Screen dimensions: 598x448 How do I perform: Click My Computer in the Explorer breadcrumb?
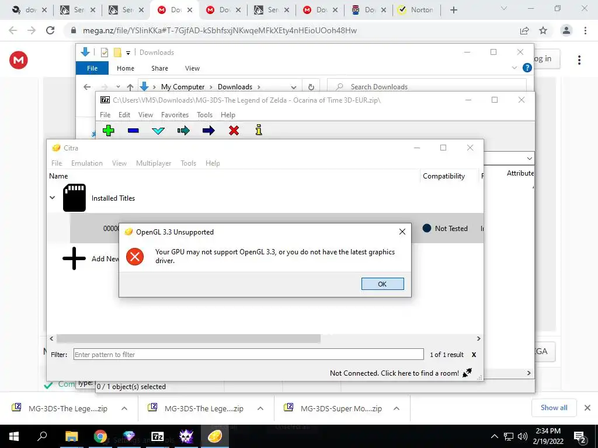click(x=183, y=87)
